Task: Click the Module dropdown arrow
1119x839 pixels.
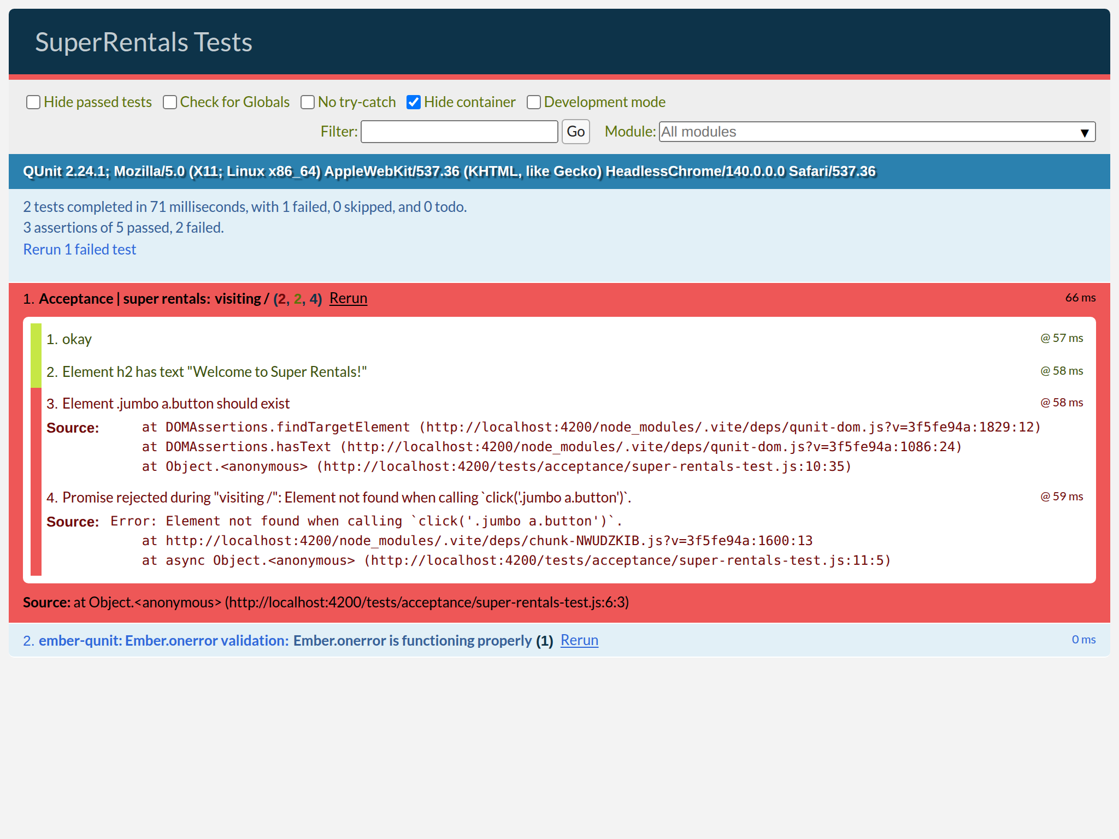Action: coord(1084,132)
